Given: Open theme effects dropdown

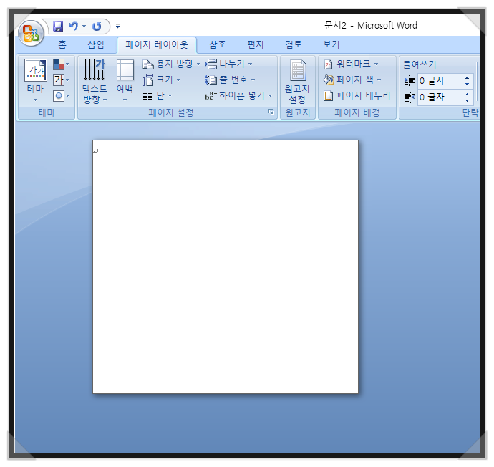Looking at the screenshot, I should [61, 96].
